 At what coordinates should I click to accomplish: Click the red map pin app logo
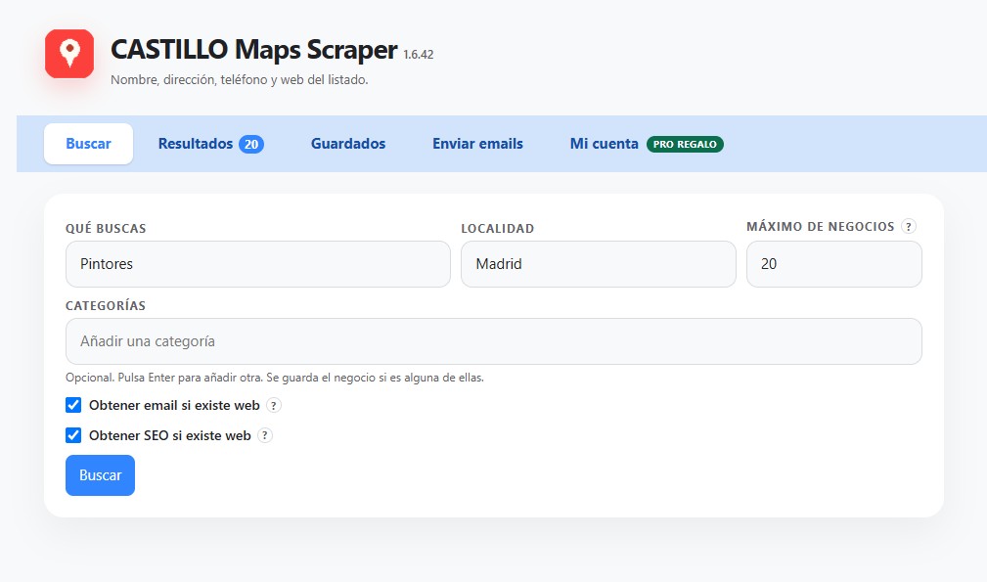pos(69,54)
